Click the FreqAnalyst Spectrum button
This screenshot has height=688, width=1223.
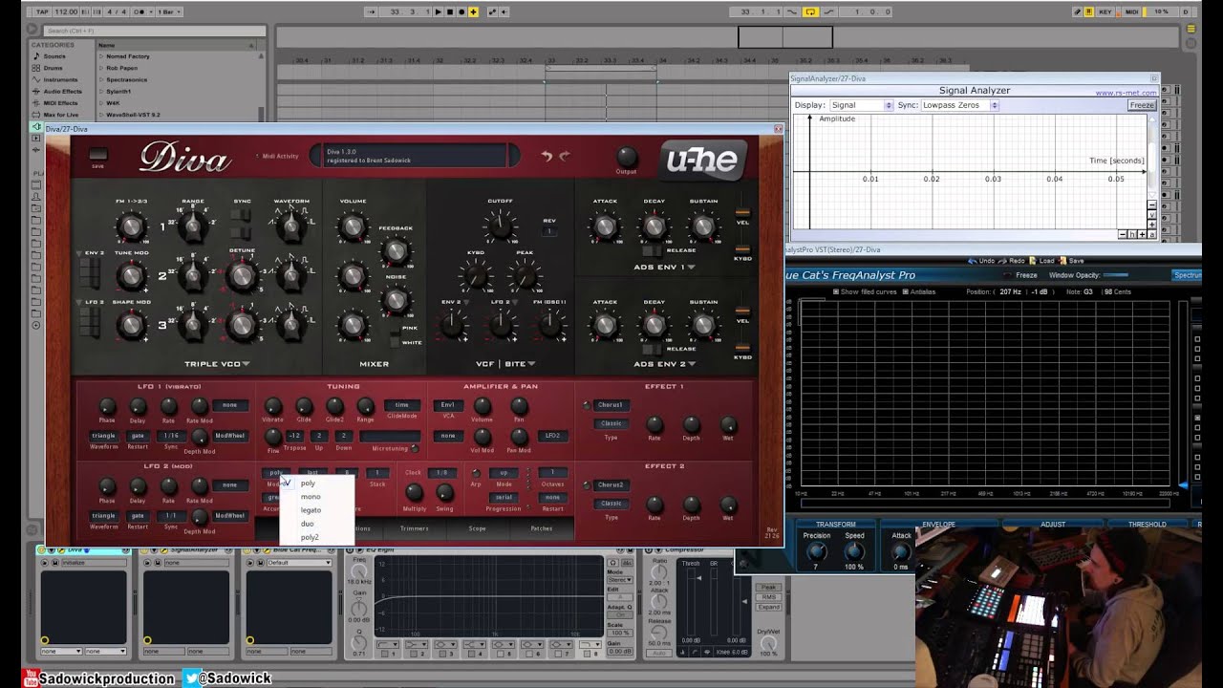1187,275
